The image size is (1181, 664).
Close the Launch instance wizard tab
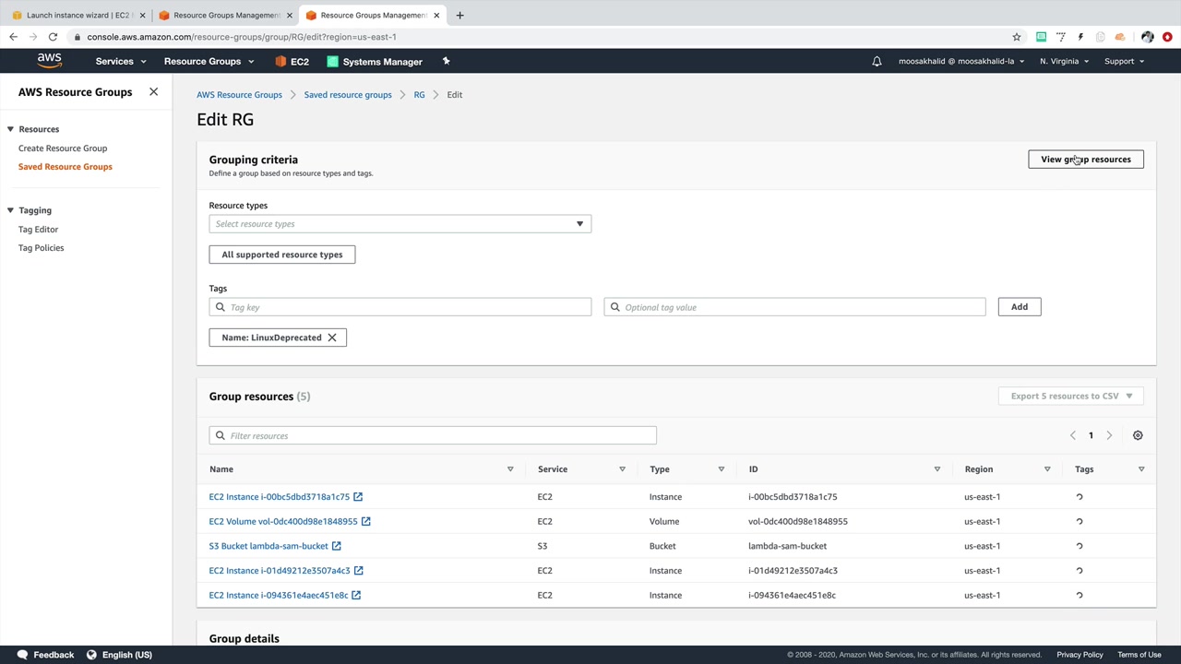[x=141, y=15]
